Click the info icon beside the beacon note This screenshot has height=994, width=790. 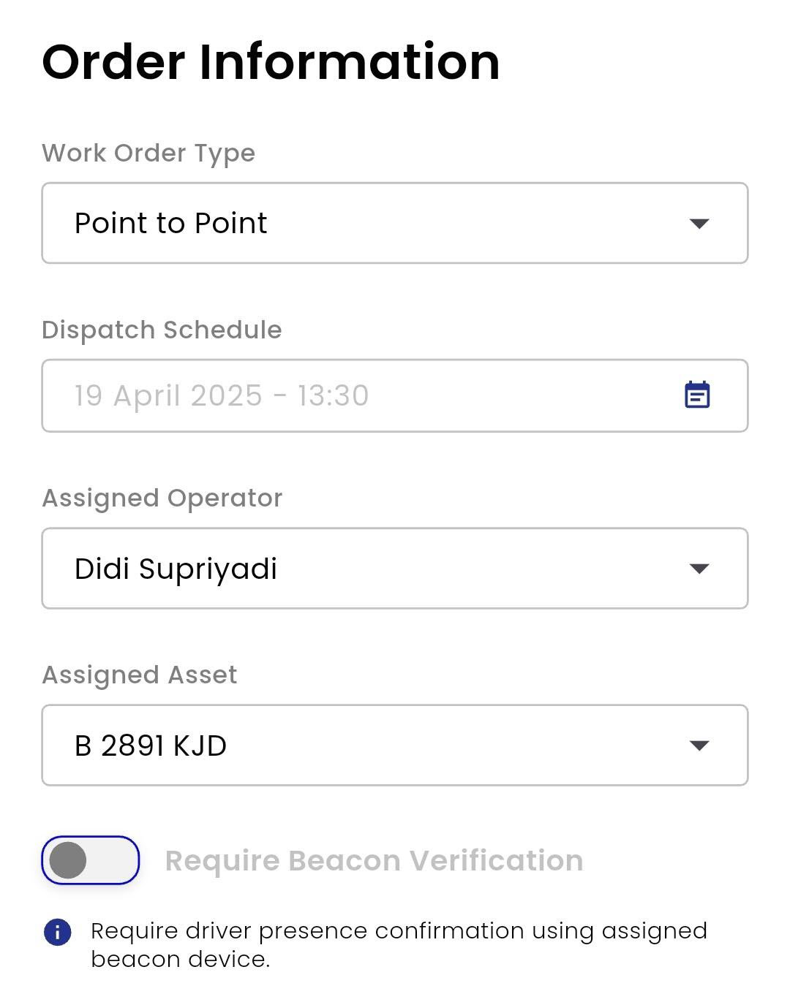click(56, 931)
